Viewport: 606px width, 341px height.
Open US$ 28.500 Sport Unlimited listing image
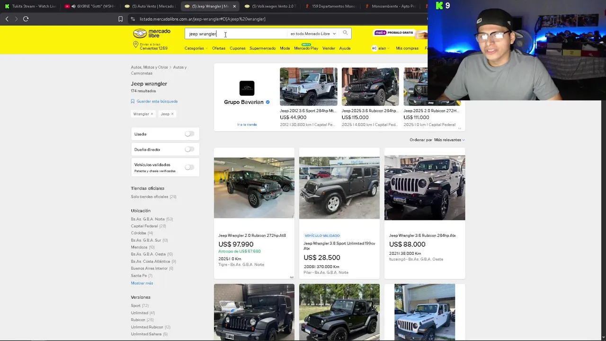(339, 188)
